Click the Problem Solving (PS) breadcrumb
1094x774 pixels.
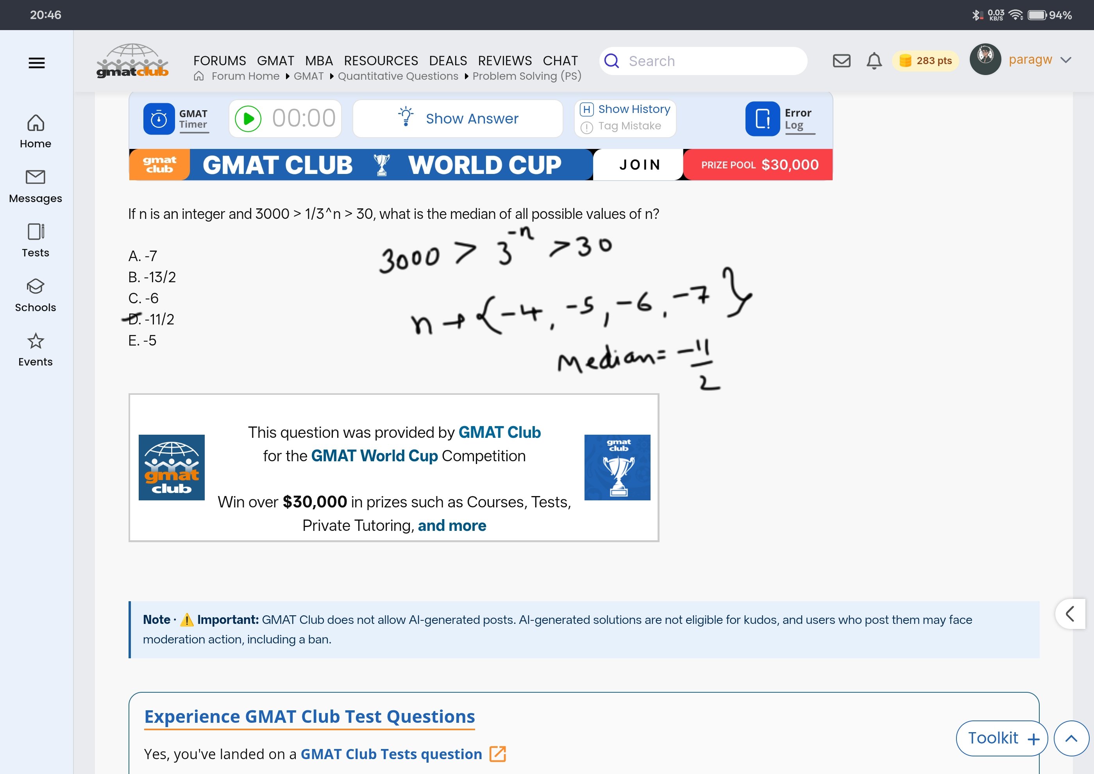coord(527,76)
